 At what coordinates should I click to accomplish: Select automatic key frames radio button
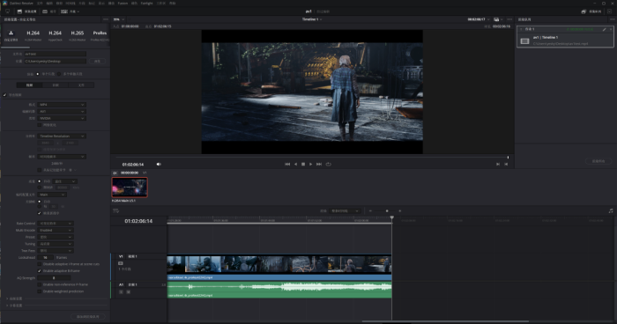click(40, 202)
